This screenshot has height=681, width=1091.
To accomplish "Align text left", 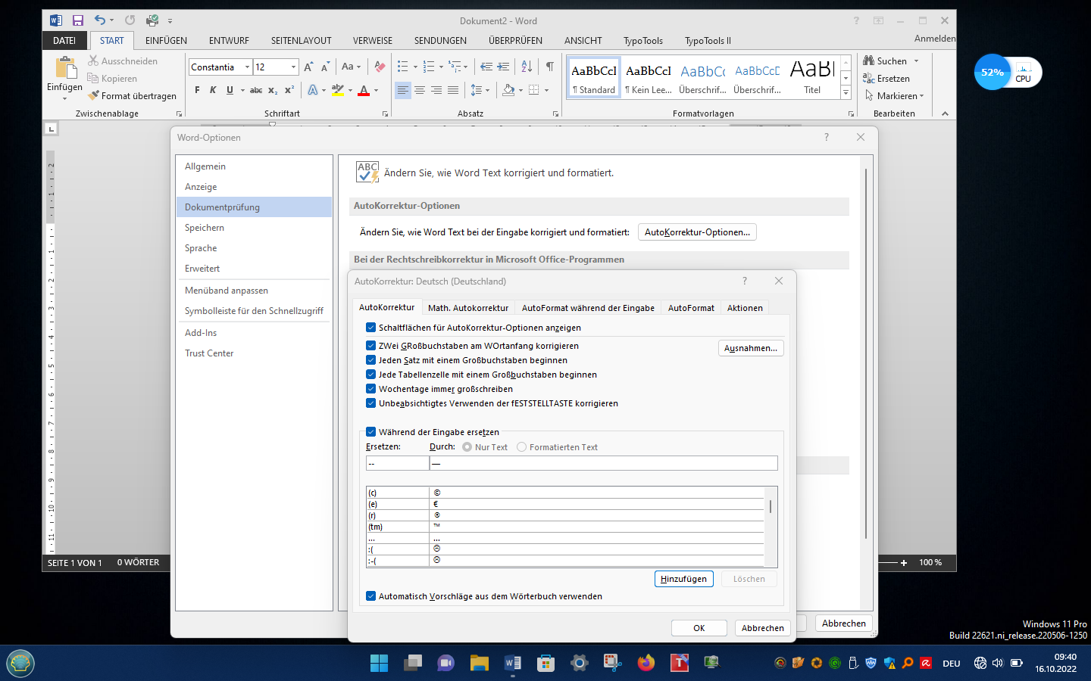I will click(x=403, y=90).
